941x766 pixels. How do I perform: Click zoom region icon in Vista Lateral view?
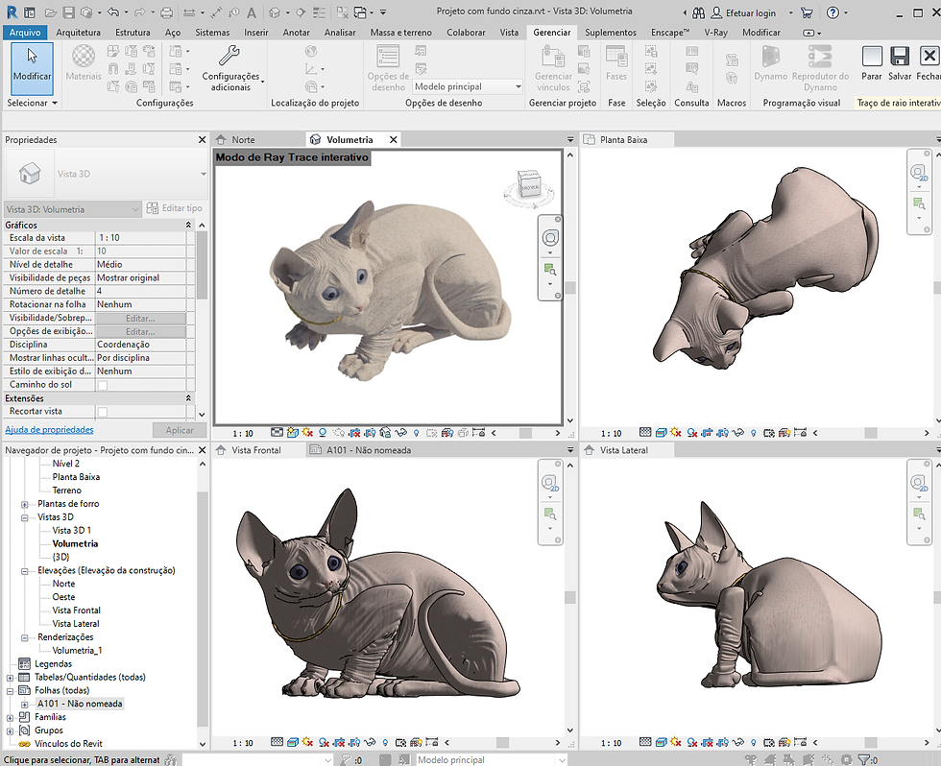pos(918,515)
